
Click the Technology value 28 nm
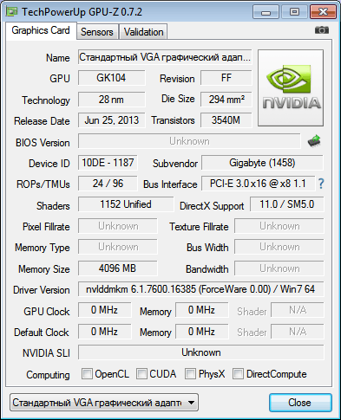pos(111,100)
